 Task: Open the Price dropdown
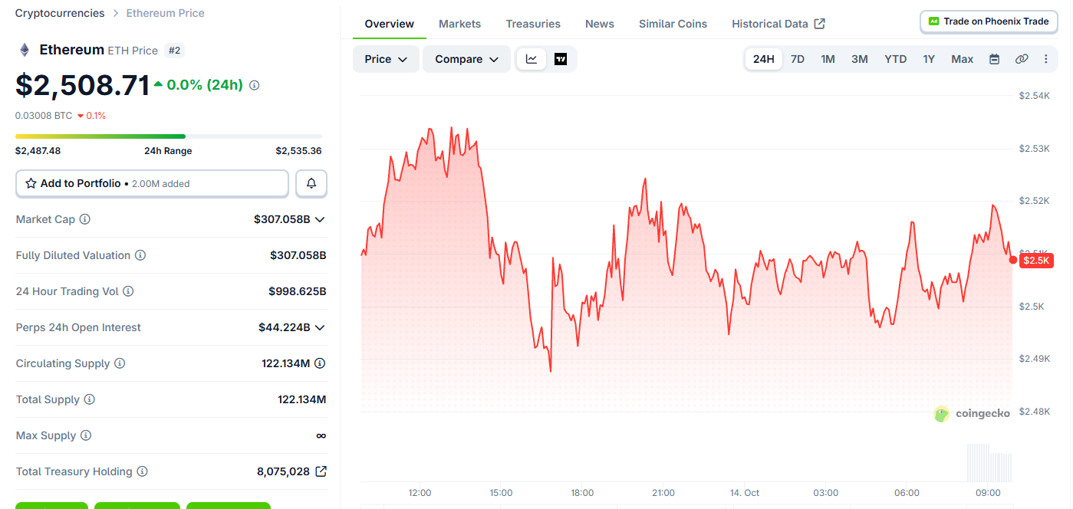pos(386,59)
